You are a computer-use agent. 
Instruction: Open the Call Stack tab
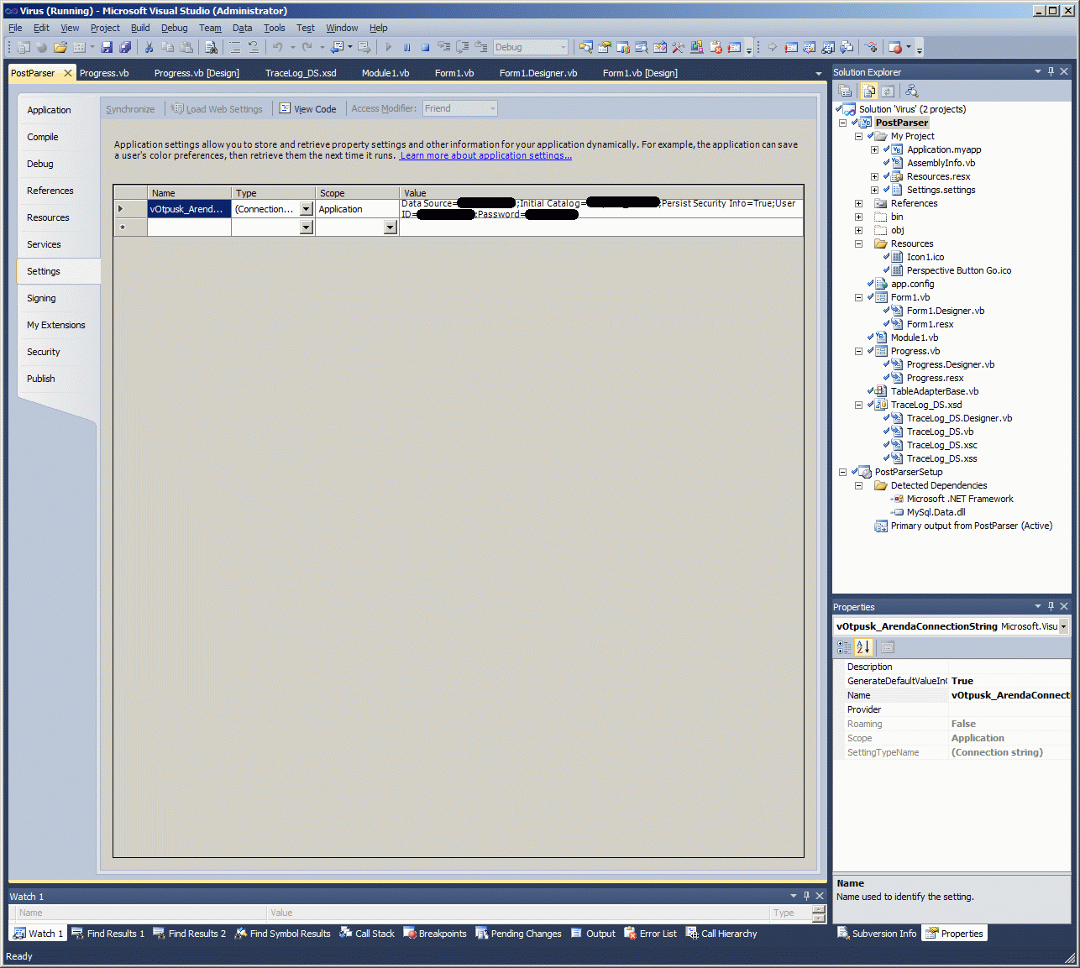[367, 934]
